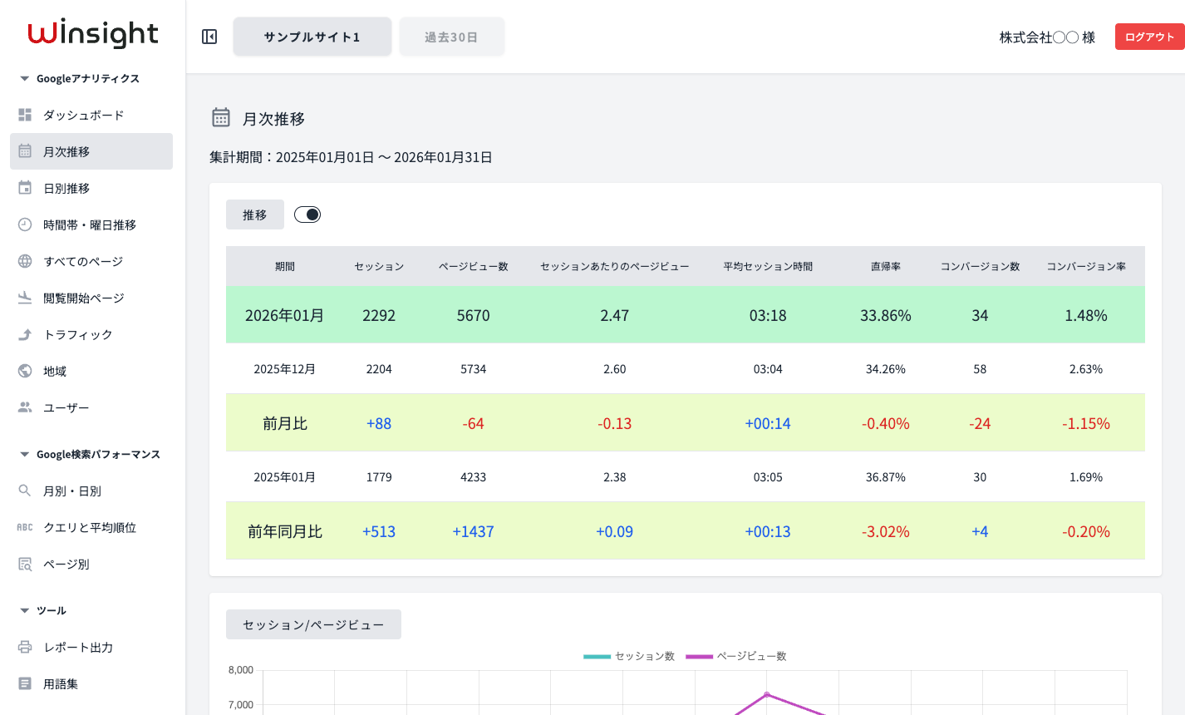Toggle the 推移 switch
Viewport: 1185px width, 715px height.
click(307, 214)
